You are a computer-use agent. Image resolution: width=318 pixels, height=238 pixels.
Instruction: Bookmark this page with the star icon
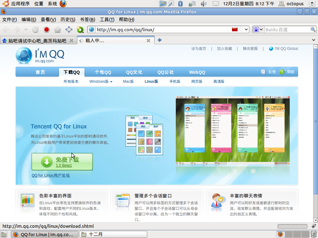click(241, 29)
